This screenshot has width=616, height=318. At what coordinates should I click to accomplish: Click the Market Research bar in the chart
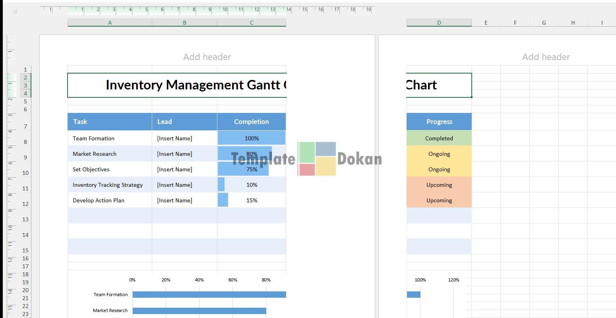pos(199,311)
